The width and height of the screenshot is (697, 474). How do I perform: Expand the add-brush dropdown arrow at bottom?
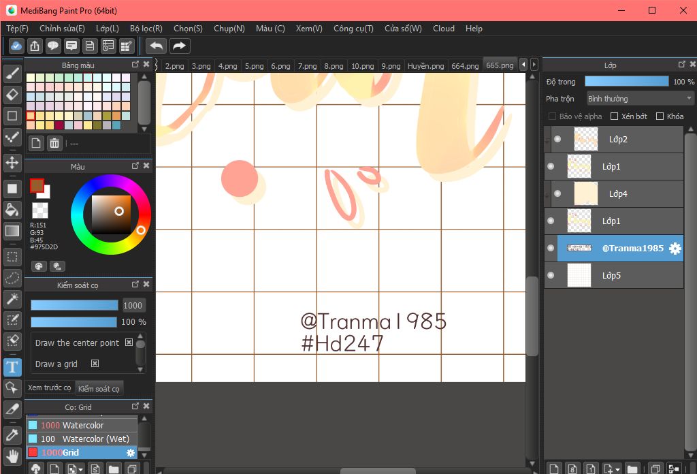coord(81,469)
